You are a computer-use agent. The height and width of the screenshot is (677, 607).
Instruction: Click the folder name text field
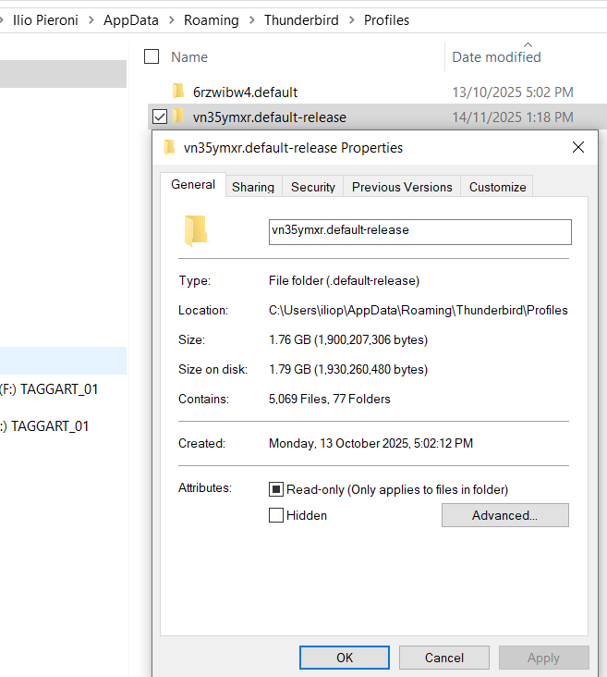tap(419, 231)
